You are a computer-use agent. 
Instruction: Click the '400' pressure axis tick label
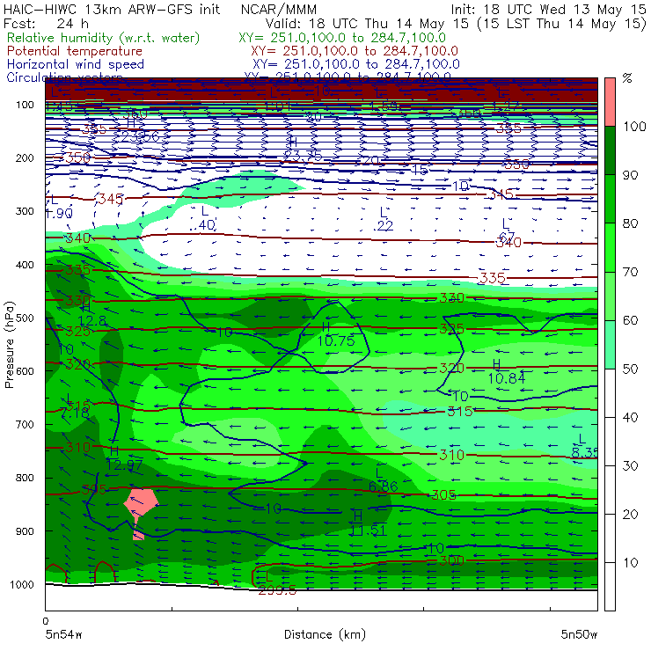point(25,265)
